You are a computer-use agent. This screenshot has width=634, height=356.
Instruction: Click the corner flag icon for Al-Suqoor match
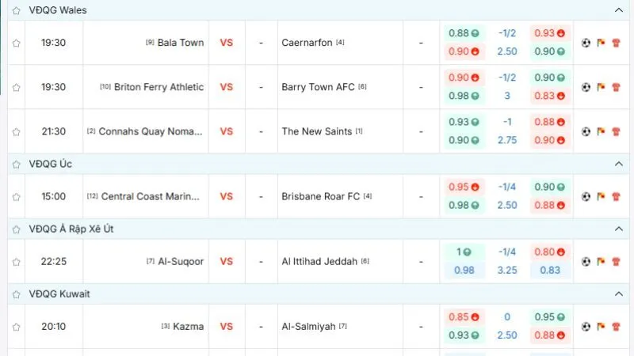[600, 261]
